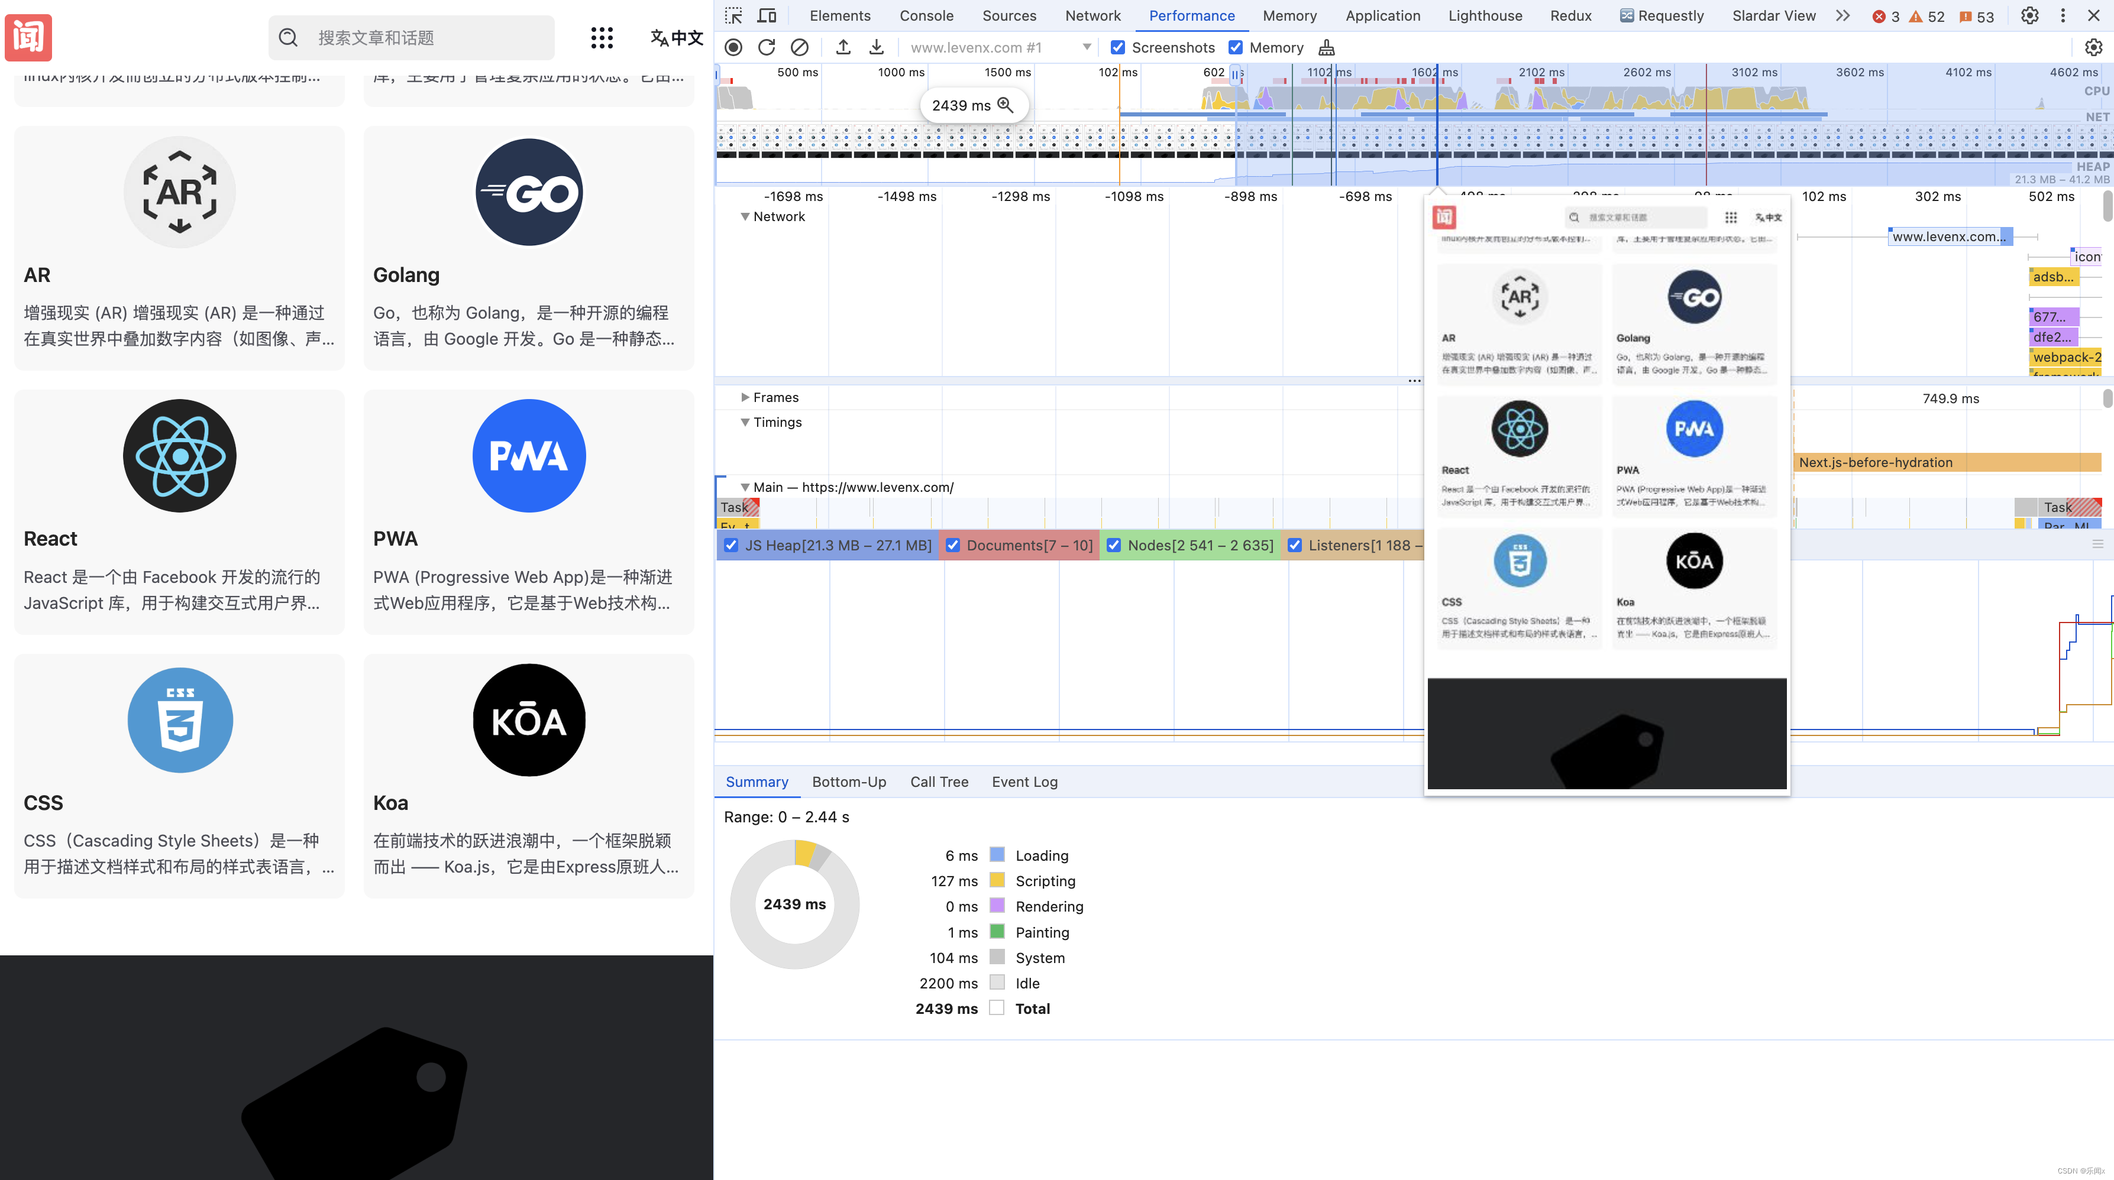Click the React atom logo
The height and width of the screenshot is (1180, 2114).
(x=180, y=456)
